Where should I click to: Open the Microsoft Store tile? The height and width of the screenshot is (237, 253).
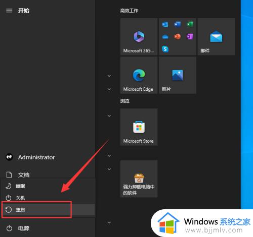[x=139, y=127]
